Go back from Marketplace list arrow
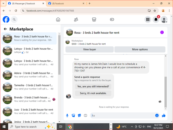173x130 pixels. point(5,29)
